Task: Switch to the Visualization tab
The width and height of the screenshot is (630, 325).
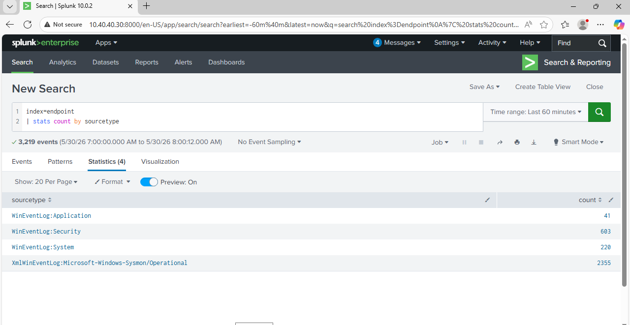Action: point(160,162)
